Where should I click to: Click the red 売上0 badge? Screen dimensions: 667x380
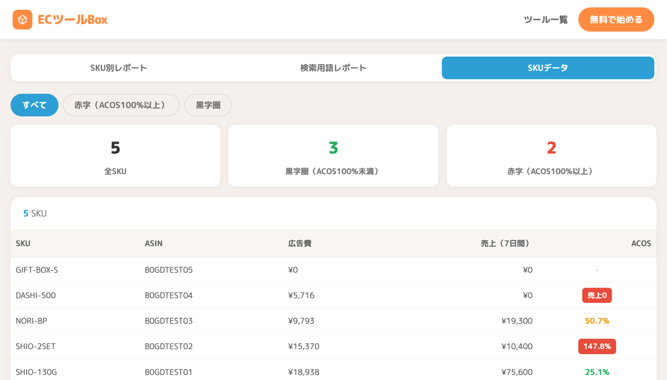(597, 296)
